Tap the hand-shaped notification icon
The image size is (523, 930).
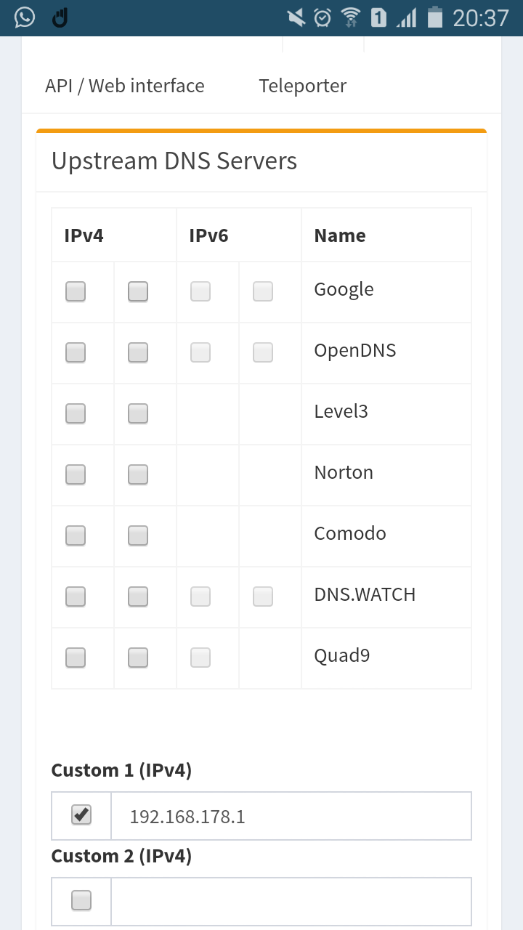click(x=60, y=17)
